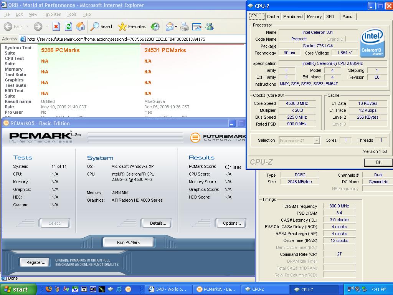Click the colorful star icon in quick launch
393x295 pixels.
66,289
